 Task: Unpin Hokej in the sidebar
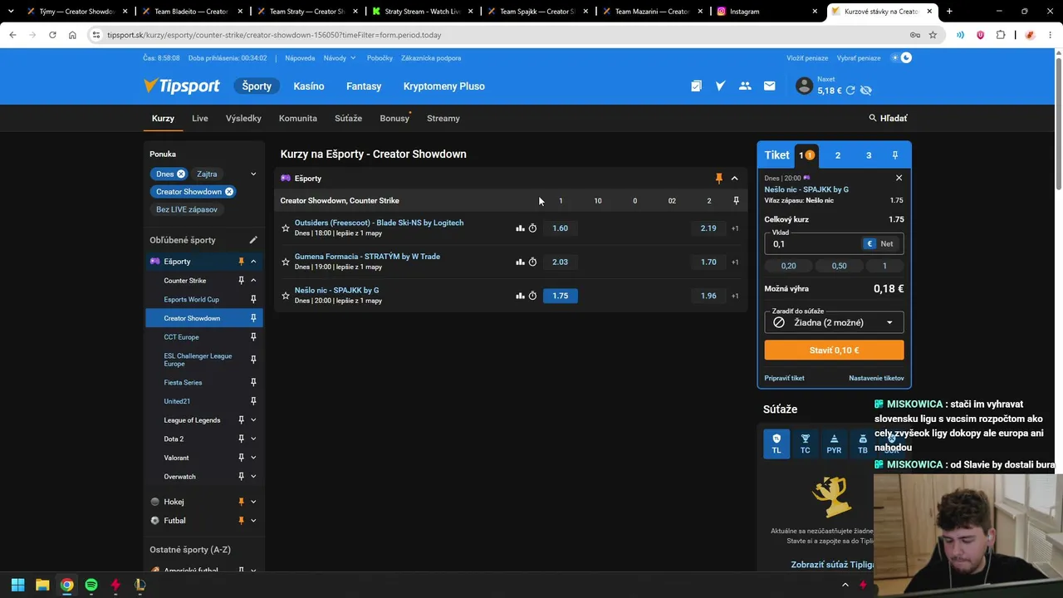tap(241, 502)
